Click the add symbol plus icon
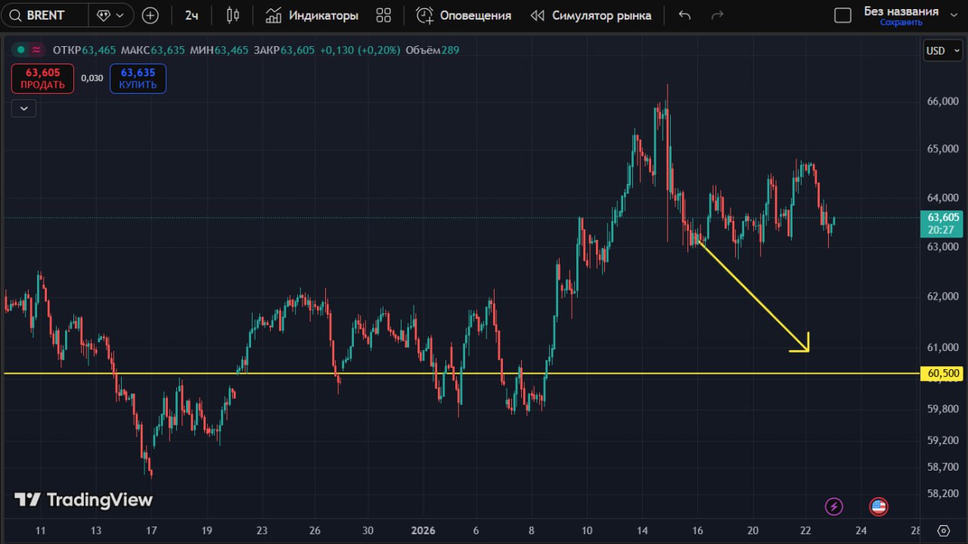 [x=150, y=15]
